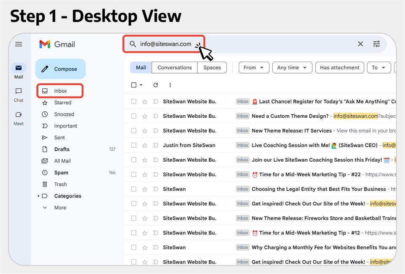Open the From filter dropdown
Viewport: 405px width, 274px height.
point(254,68)
